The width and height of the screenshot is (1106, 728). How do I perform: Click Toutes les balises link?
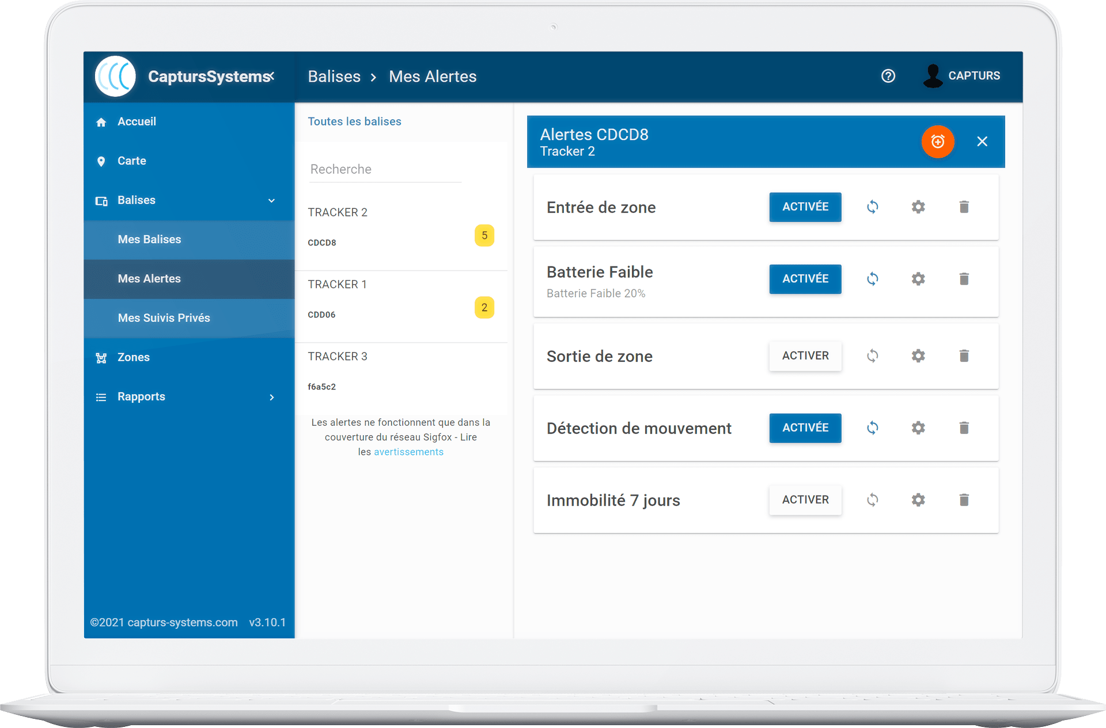click(354, 121)
